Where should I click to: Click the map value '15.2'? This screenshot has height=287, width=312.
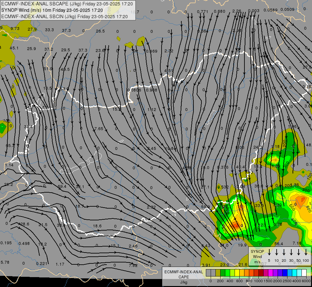pyautogui.click(x=117, y=109)
